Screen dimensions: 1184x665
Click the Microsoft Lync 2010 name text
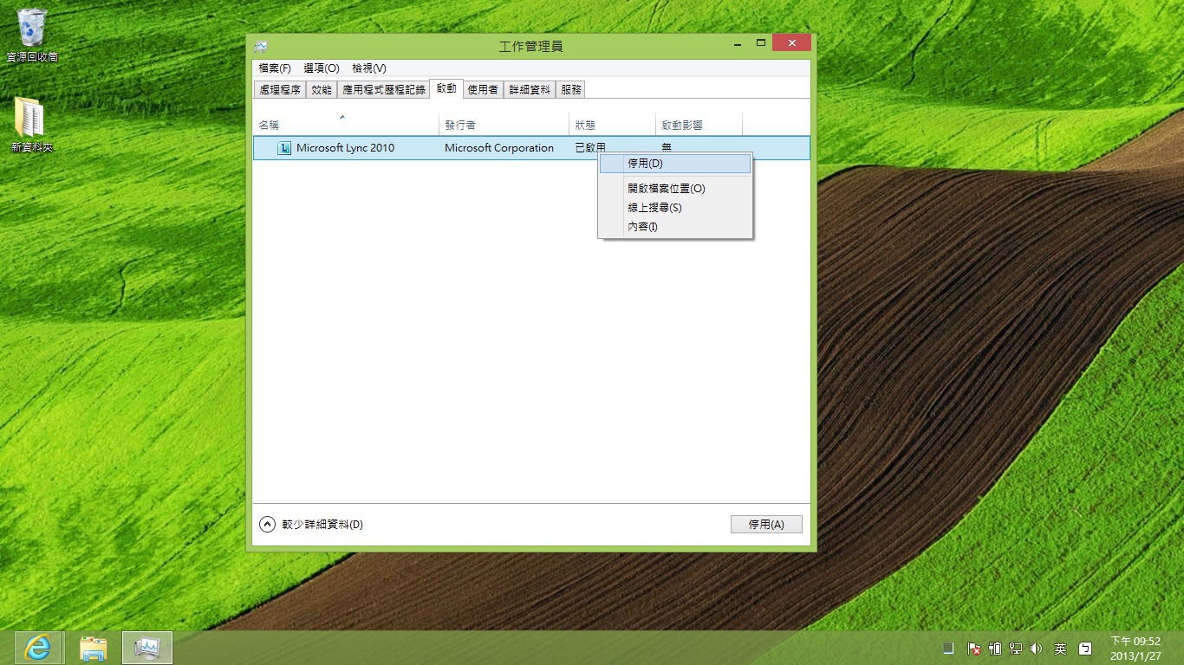(x=345, y=148)
